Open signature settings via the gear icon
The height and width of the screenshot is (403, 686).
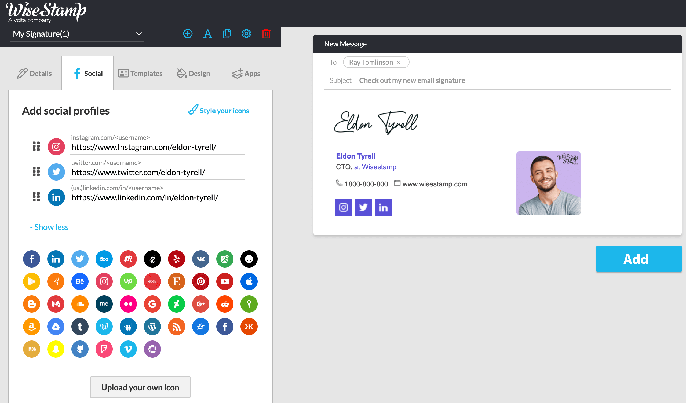[x=246, y=34]
